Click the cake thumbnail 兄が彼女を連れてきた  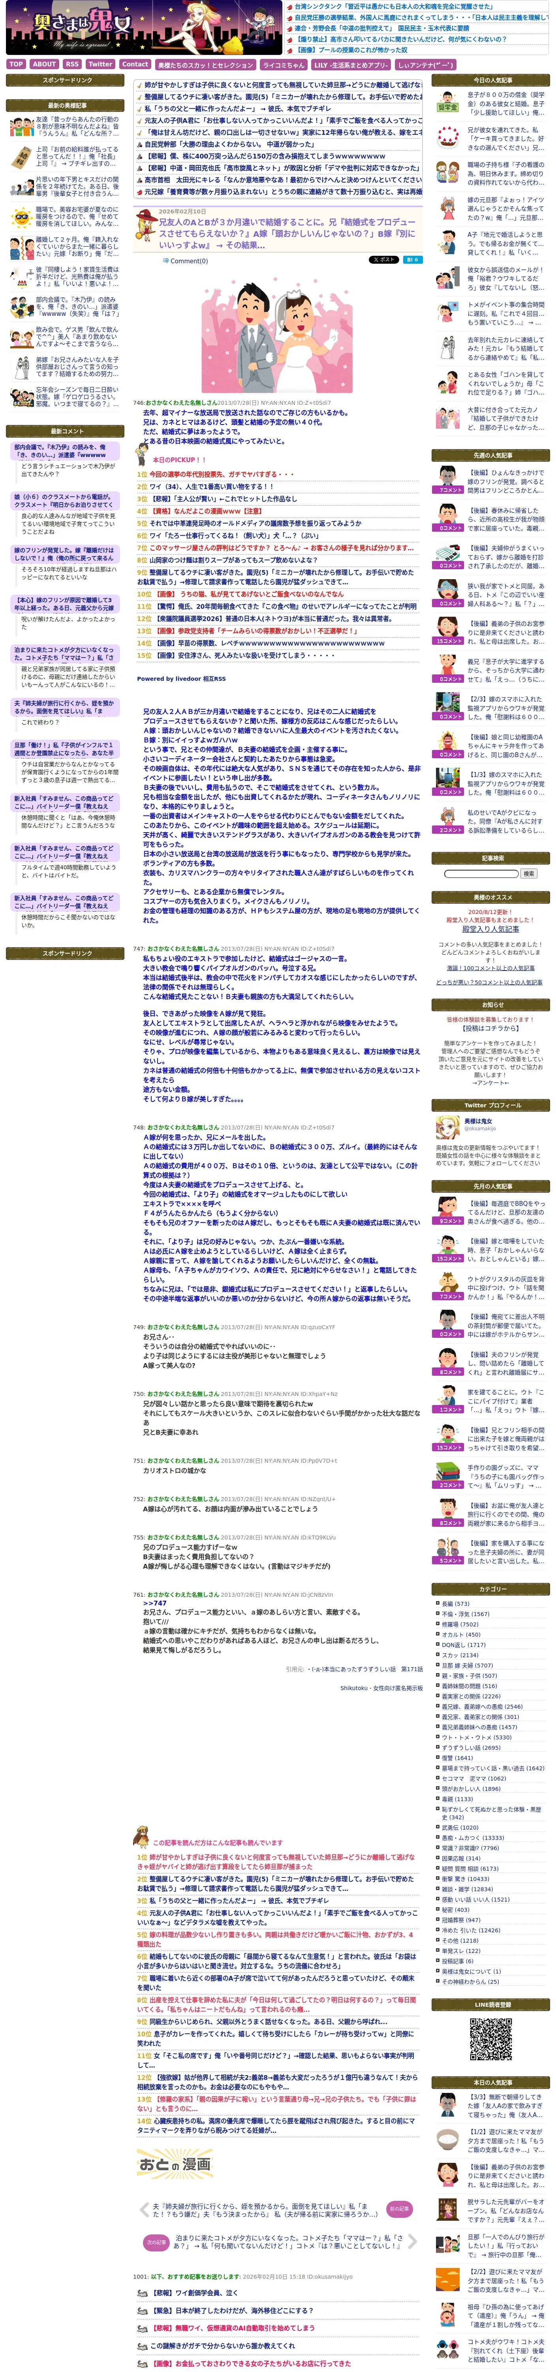(447, 137)
